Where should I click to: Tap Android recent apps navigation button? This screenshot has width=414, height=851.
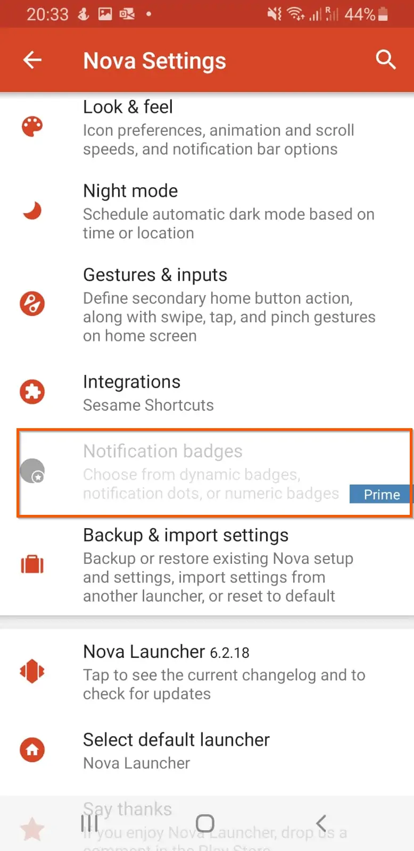(x=89, y=823)
